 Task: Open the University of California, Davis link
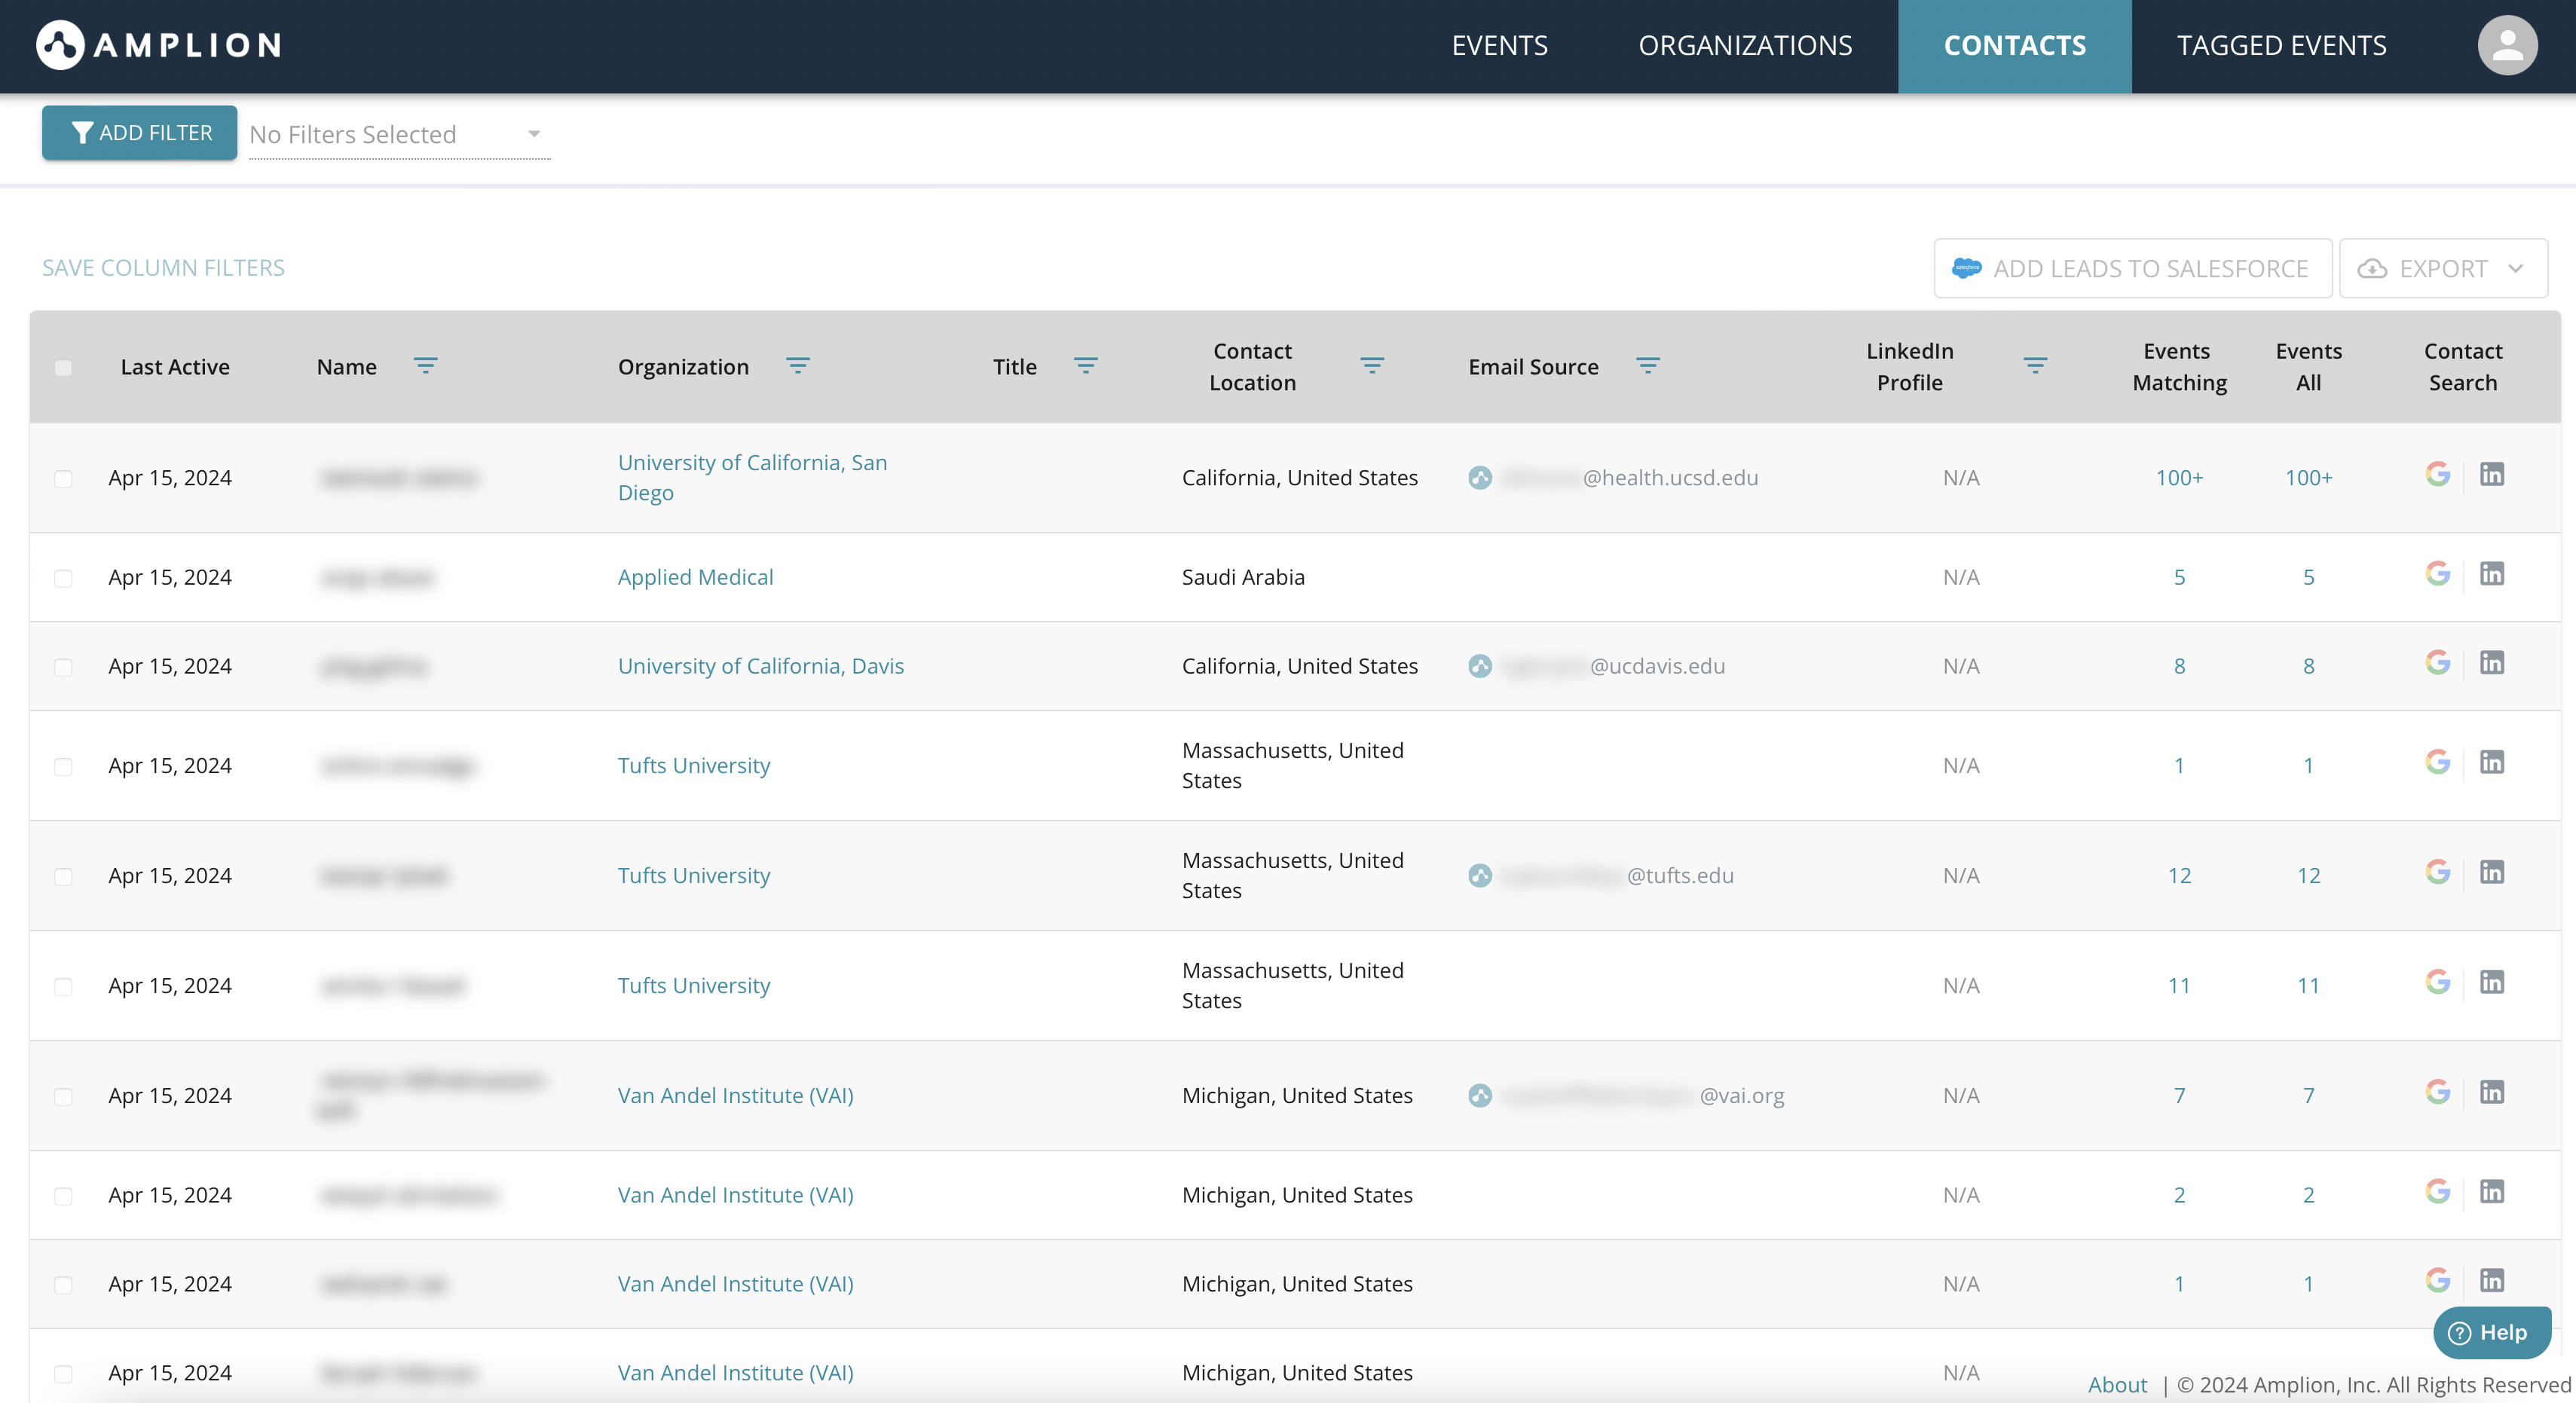[x=760, y=666]
